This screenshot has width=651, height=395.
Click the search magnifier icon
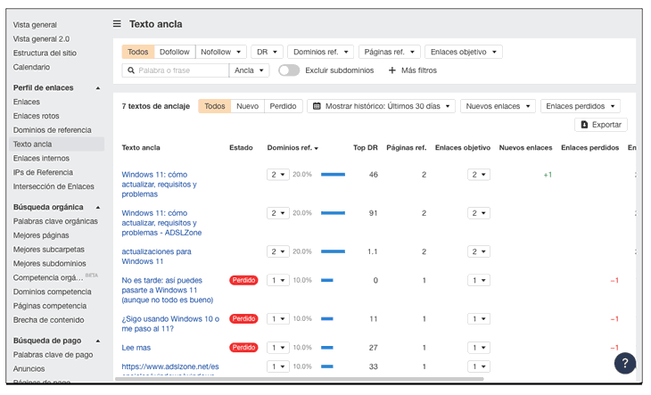pyautogui.click(x=130, y=70)
